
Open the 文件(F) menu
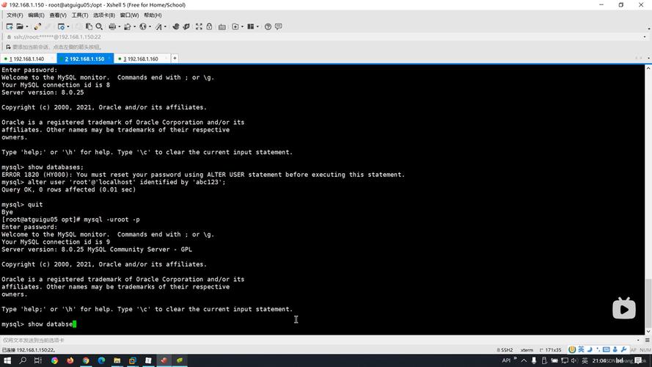15,15
